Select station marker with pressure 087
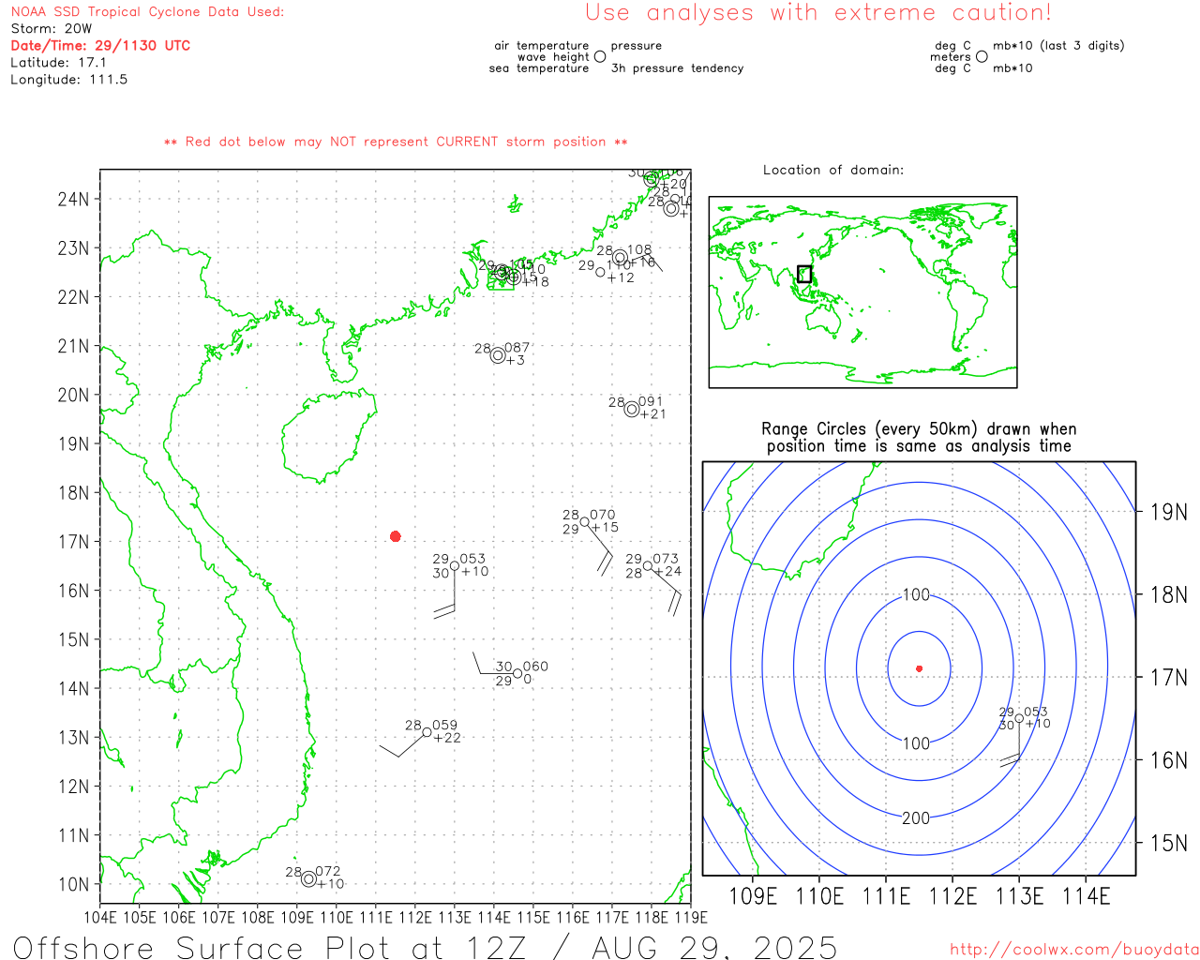Image resolution: width=1200 pixels, height=960 pixels. pyautogui.click(x=498, y=355)
